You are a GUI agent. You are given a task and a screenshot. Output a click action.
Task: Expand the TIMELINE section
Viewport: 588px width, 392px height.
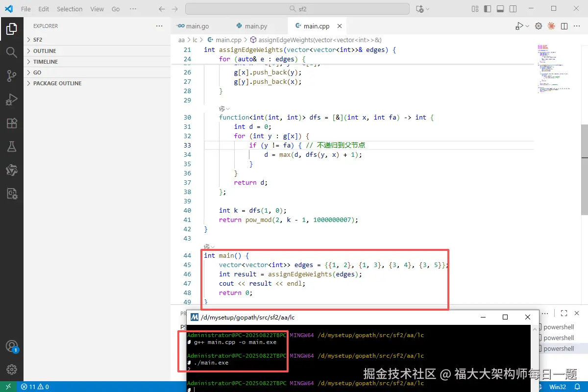pos(97,62)
